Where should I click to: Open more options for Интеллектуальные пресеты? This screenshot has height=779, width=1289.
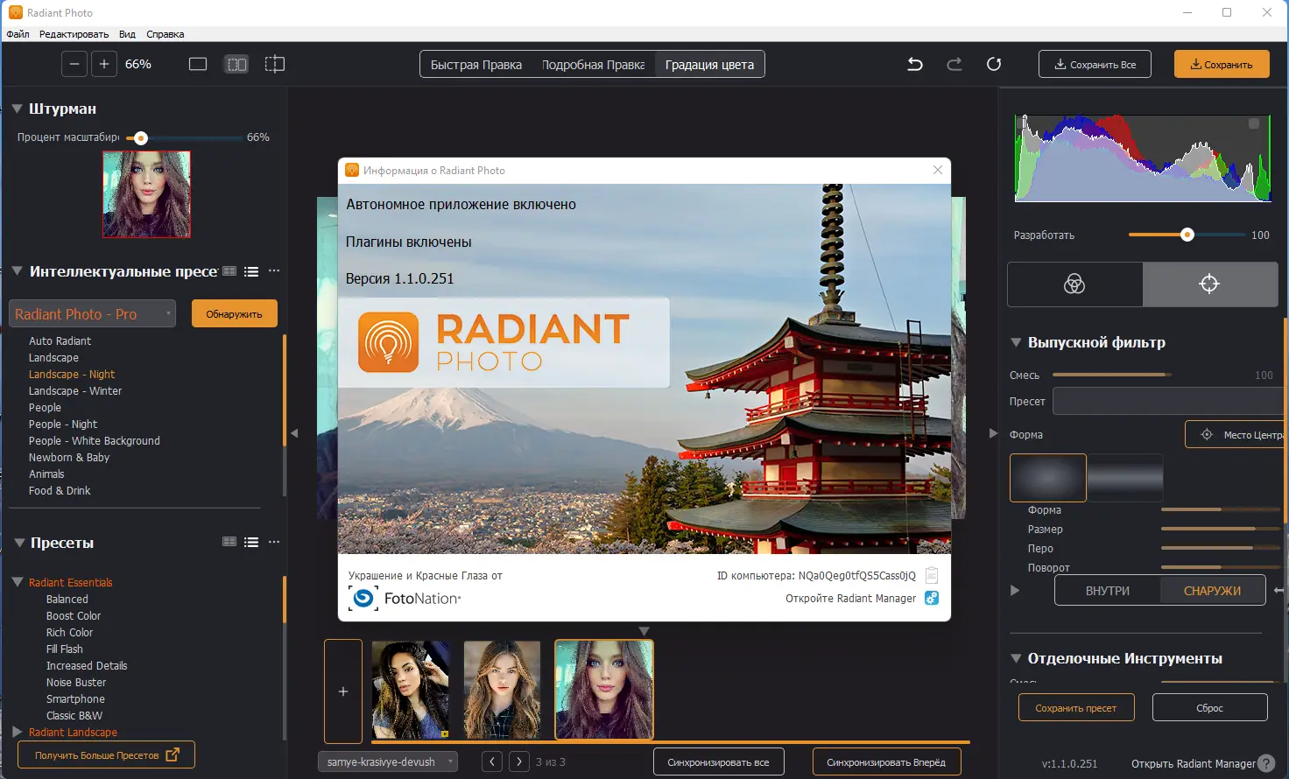(x=274, y=271)
